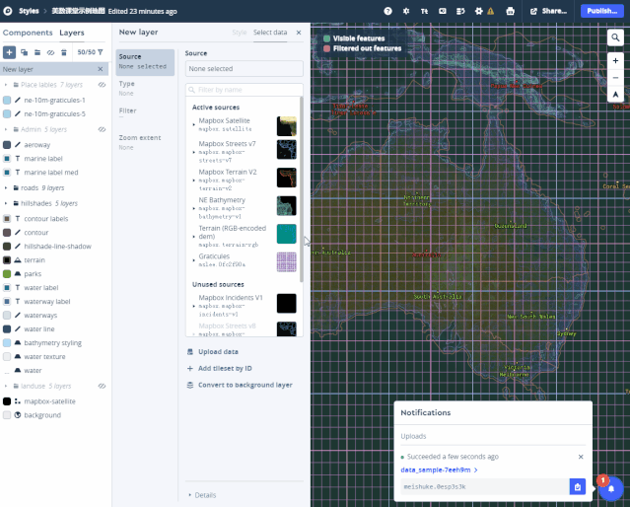The width and height of the screenshot is (630, 507).
Task: Reset map bearing compass button
Action: pyautogui.click(x=615, y=95)
